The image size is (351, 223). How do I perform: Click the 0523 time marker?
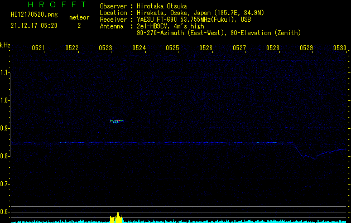click(105, 47)
